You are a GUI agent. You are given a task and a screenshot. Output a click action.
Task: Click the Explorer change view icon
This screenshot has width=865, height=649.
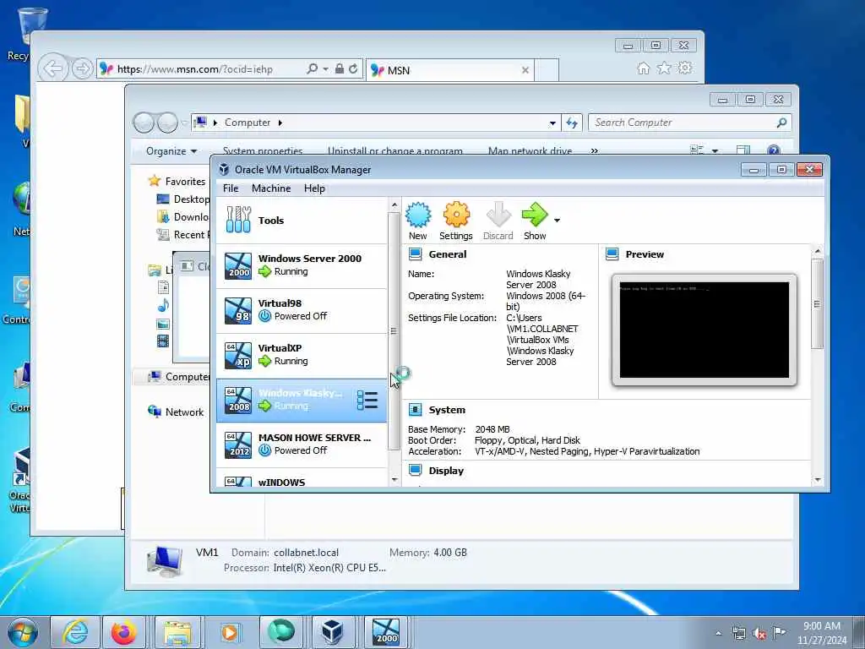coord(697,150)
